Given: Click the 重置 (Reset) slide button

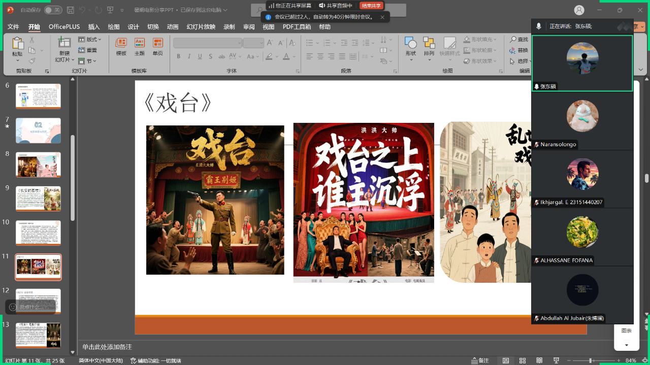Looking at the screenshot, I should [88, 50].
